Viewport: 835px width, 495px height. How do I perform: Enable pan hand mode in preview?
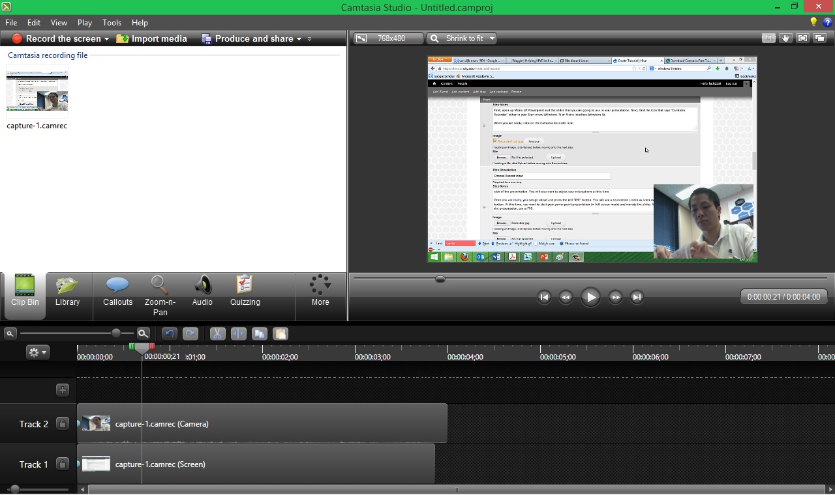(785, 38)
